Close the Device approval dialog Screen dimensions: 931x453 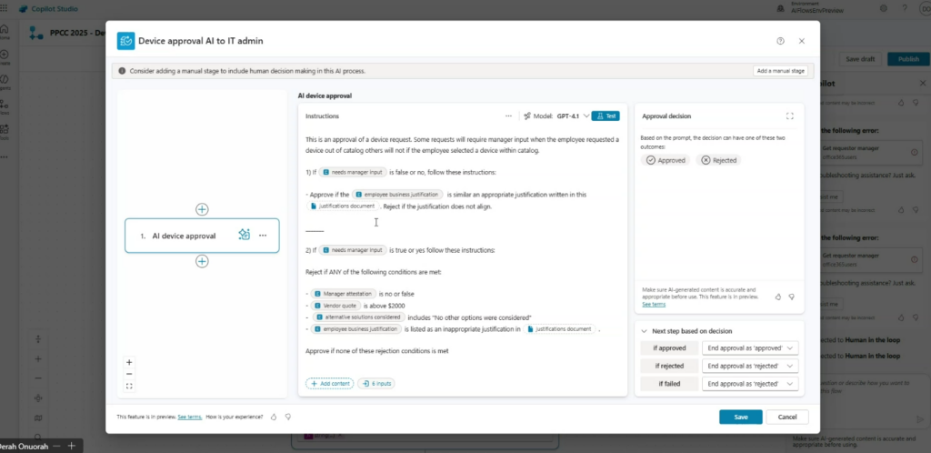pos(802,41)
